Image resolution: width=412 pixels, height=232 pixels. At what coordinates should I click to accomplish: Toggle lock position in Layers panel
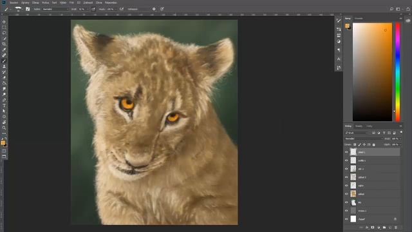point(364,144)
